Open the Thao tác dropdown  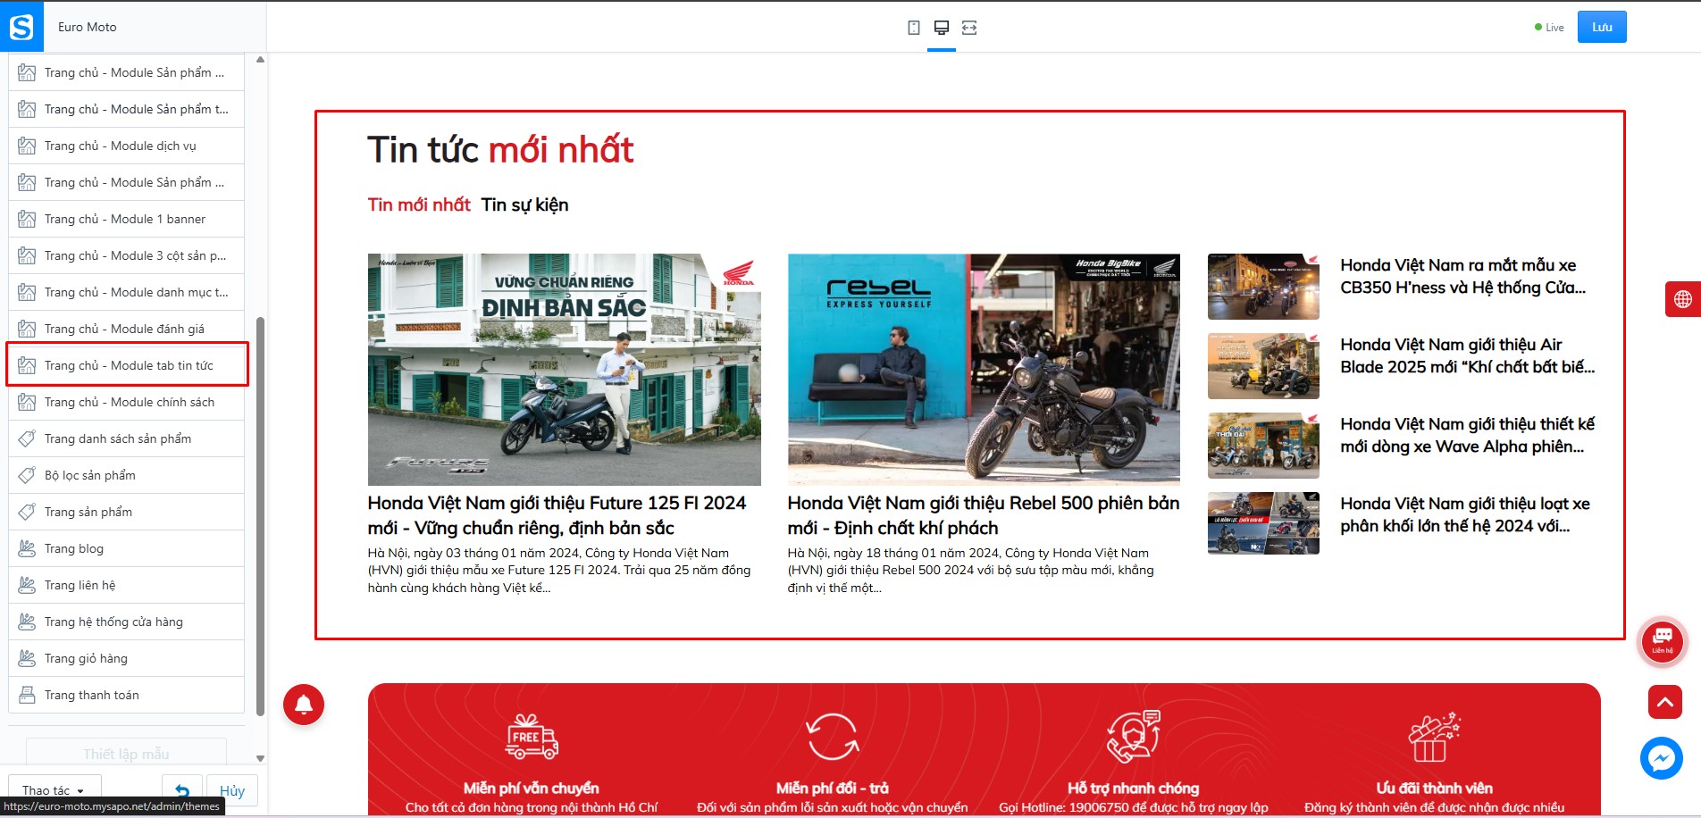click(54, 790)
